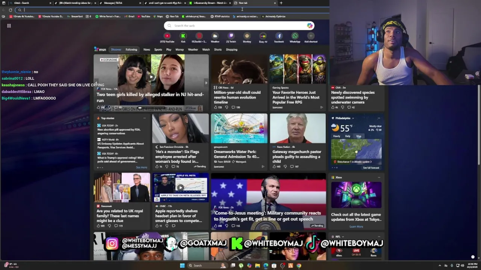Select the Hourly weather tab
The image size is (481, 270).
337,136
